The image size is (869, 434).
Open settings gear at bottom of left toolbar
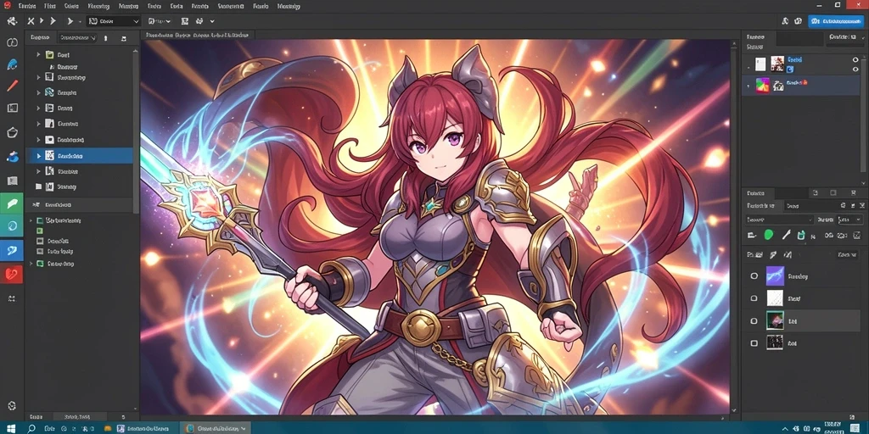click(x=12, y=406)
